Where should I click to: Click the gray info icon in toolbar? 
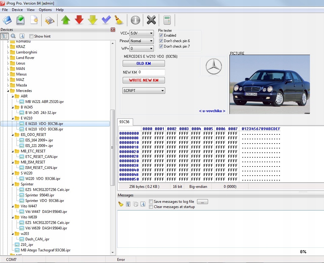(x=135, y=20)
